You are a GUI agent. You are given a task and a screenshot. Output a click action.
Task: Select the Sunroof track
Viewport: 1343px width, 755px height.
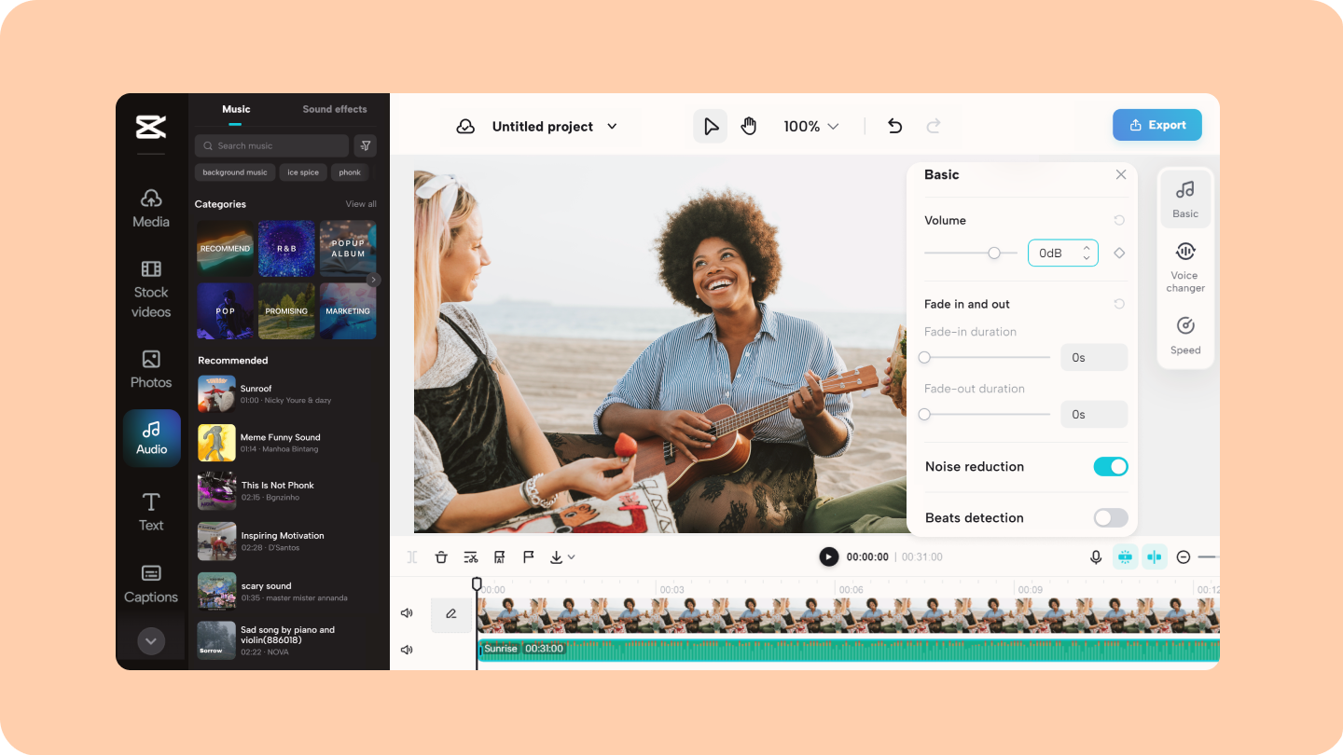point(287,393)
